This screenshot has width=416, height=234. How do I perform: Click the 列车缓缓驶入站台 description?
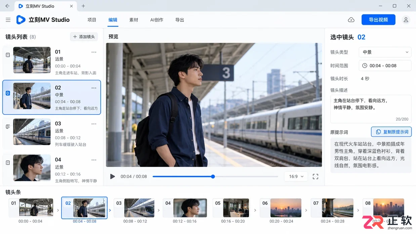pyautogui.click(x=71, y=144)
